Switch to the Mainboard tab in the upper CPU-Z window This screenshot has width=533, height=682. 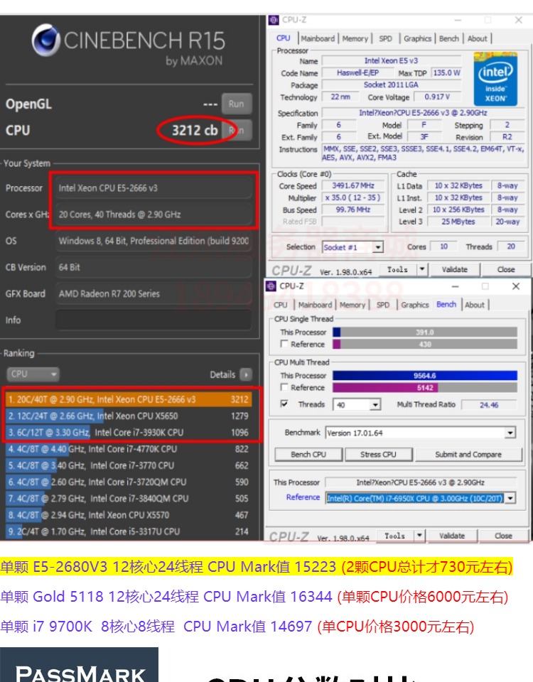click(x=317, y=39)
